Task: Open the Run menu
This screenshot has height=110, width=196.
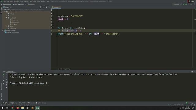Action: point(31,2)
